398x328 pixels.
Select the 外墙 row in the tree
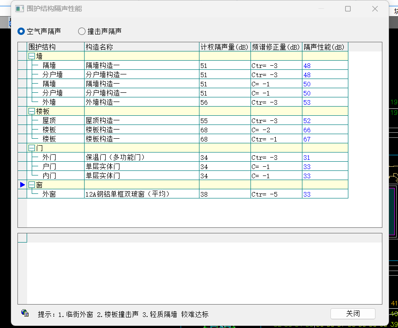(x=49, y=102)
